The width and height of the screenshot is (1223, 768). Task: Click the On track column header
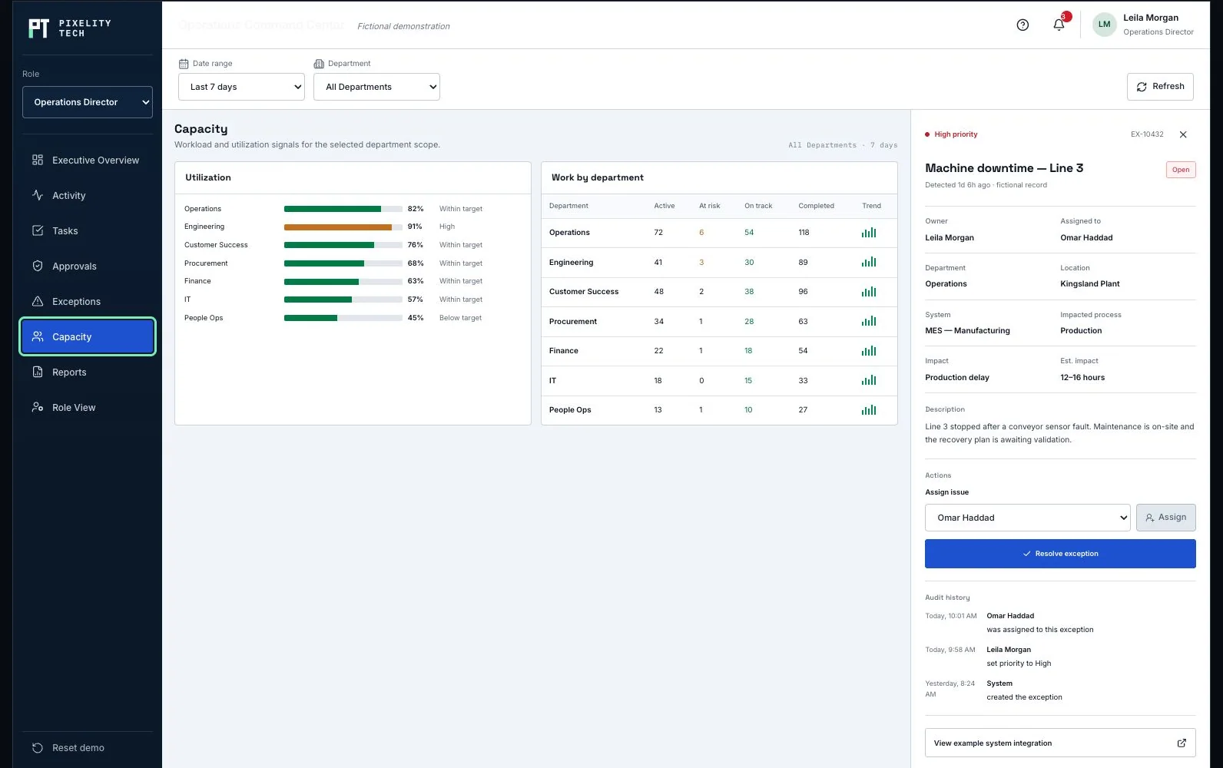click(x=758, y=206)
